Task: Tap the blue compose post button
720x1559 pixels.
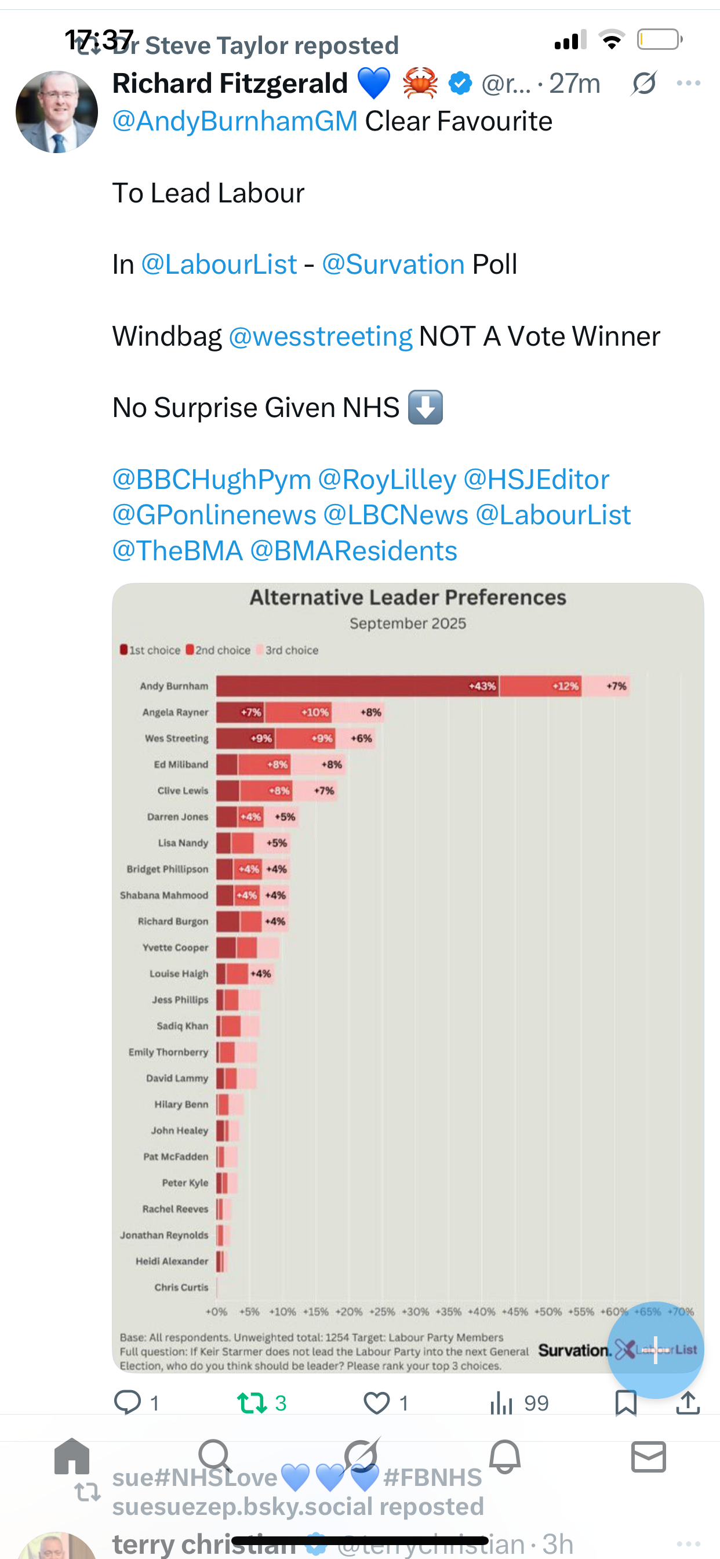Action: (x=655, y=1350)
